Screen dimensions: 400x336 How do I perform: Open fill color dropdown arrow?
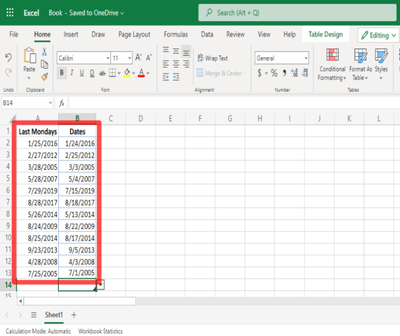click(133, 73)
